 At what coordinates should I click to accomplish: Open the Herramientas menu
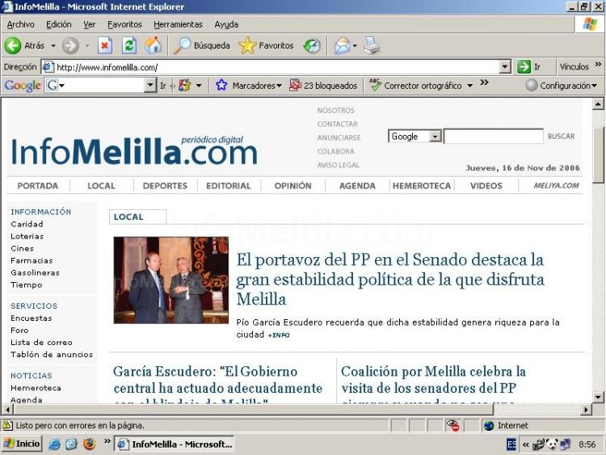coord(179,24)
